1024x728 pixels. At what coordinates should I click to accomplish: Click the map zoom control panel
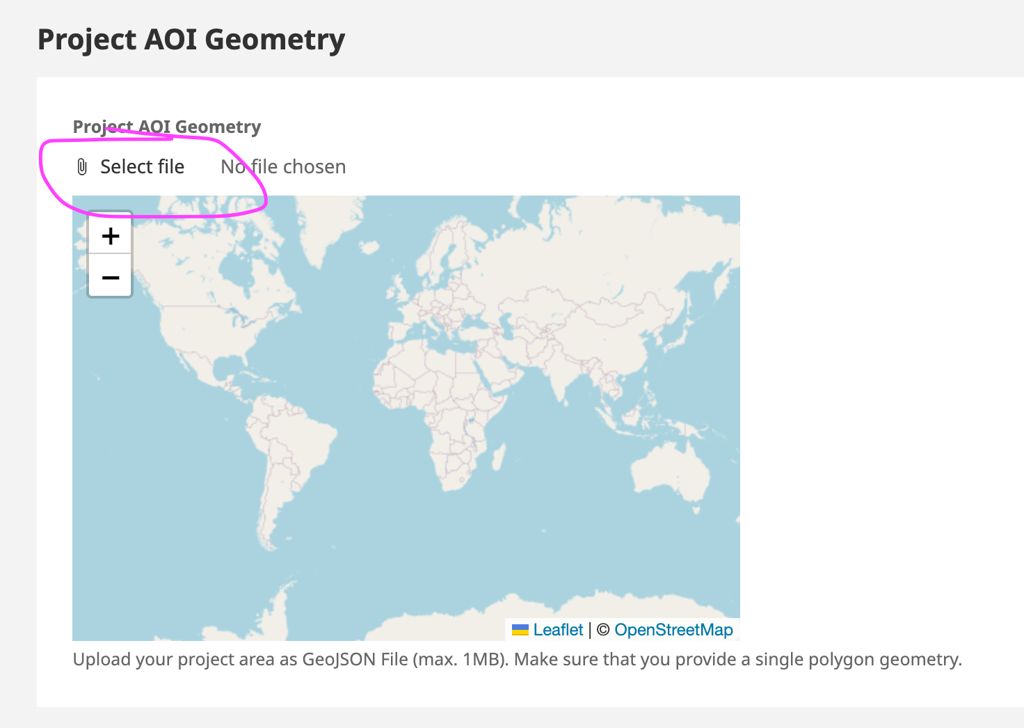click(x=109, y=255)
